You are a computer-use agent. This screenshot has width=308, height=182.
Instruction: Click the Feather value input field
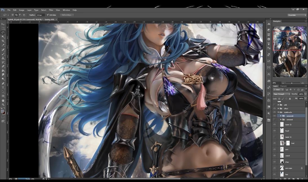40,15
